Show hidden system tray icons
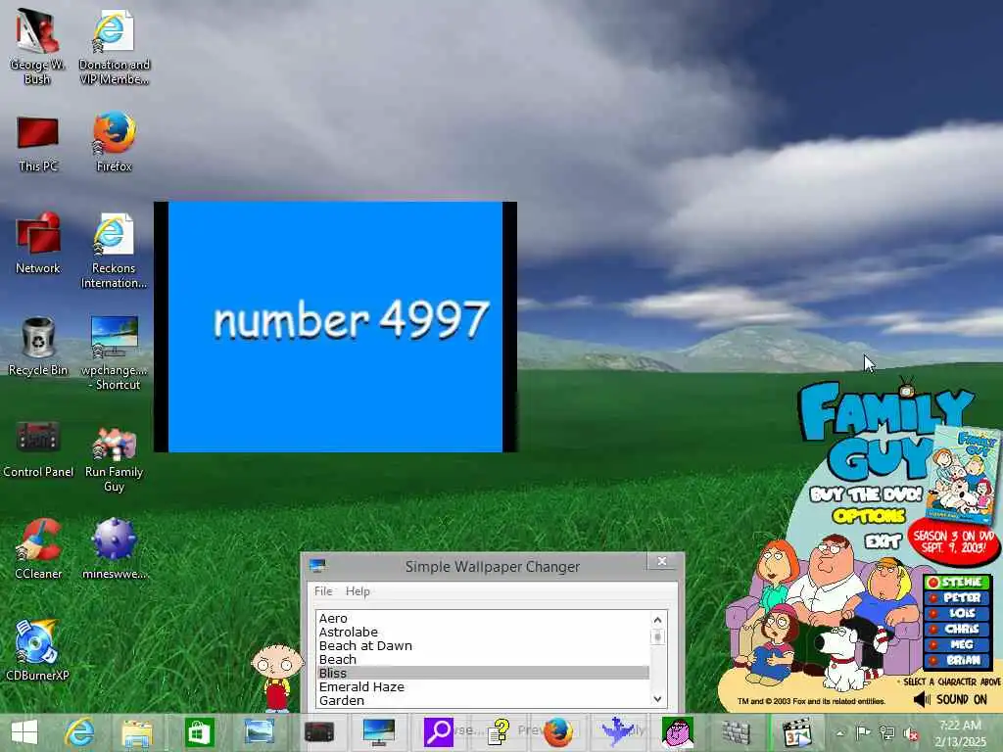 pos(839,733)
